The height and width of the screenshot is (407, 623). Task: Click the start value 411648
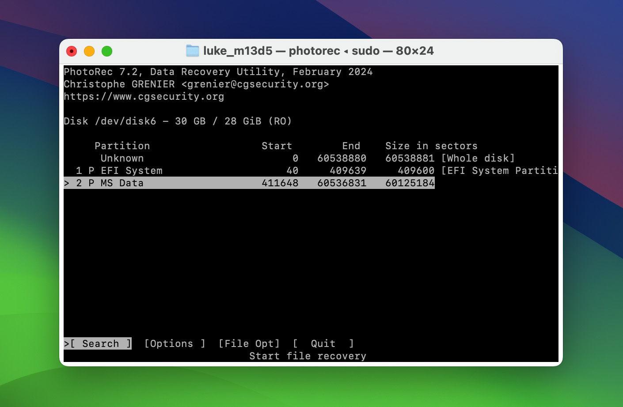tap(280, 183)
